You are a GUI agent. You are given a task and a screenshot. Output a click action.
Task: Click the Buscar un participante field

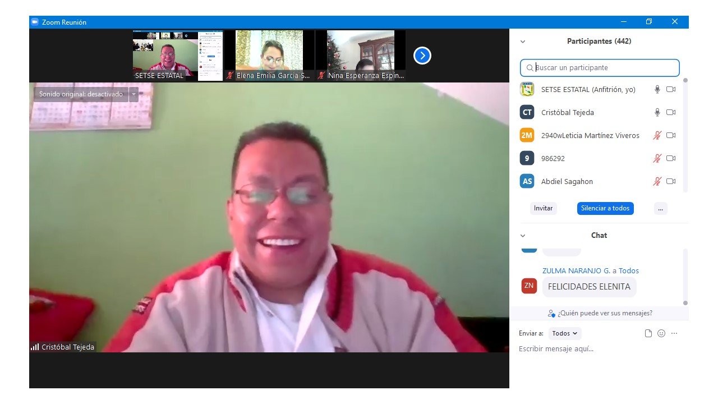coord(600,68)
